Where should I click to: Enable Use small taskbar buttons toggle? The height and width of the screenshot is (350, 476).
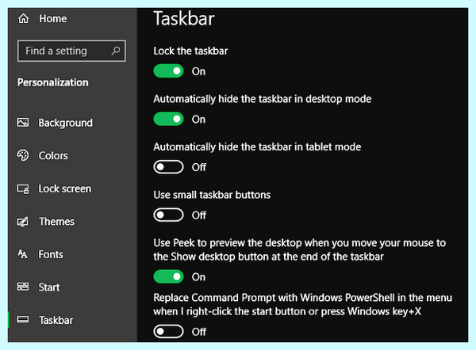tap(168, 215)
